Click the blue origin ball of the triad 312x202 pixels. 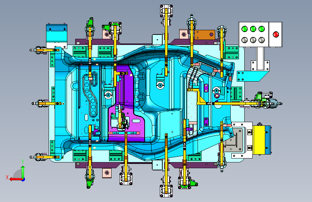(23, 179)
